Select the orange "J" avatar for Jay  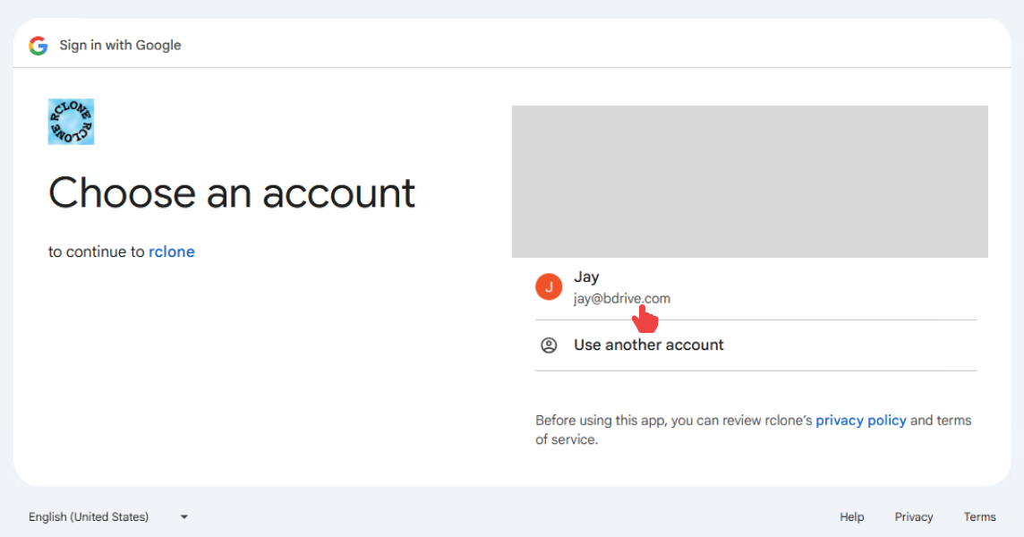549,286
